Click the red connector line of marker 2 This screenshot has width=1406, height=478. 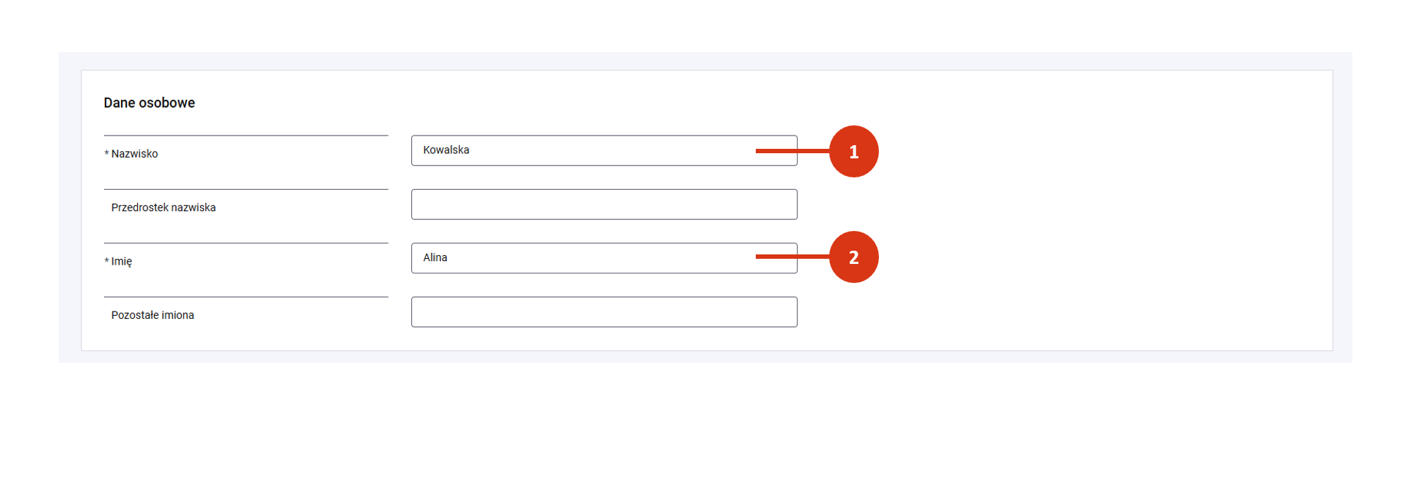792,257
